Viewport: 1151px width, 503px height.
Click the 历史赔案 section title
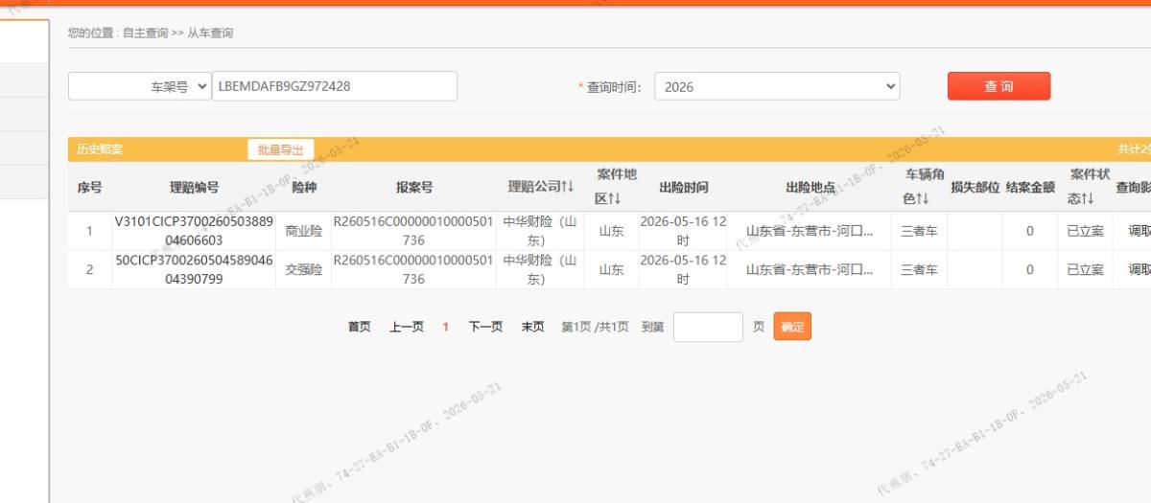point(100,149)
